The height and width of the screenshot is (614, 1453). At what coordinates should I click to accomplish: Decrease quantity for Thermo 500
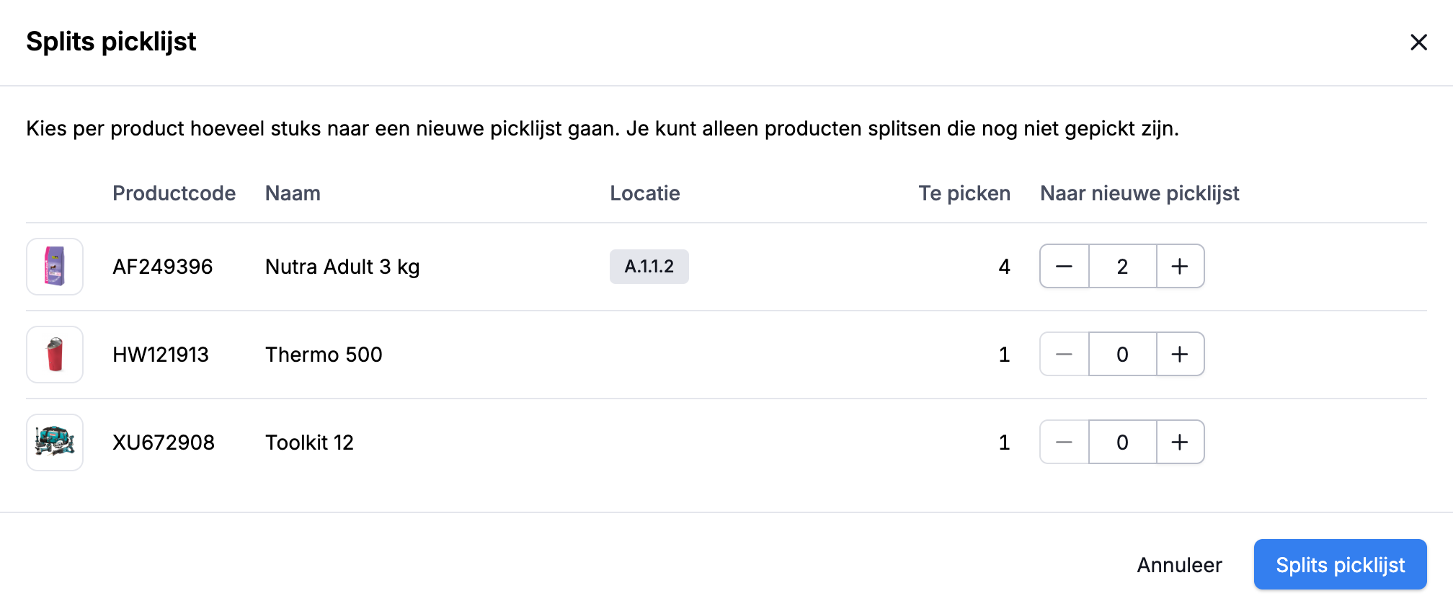pyautogui.click(x=1065, y=355)
